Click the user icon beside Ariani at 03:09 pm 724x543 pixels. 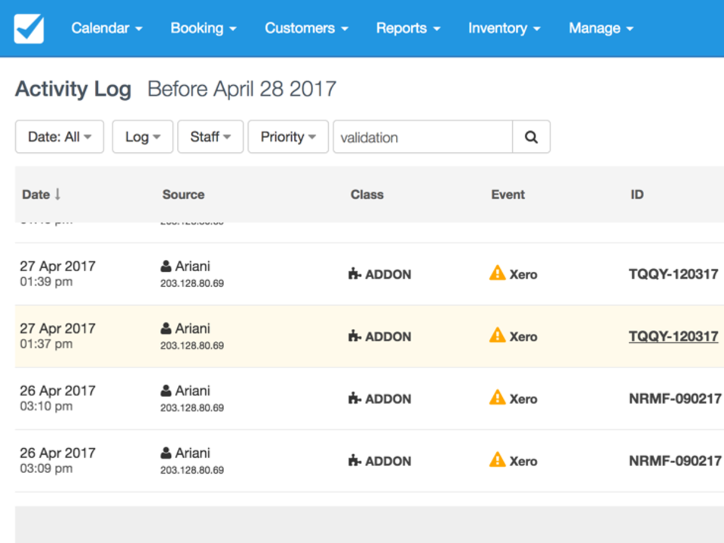click(166, 453)
